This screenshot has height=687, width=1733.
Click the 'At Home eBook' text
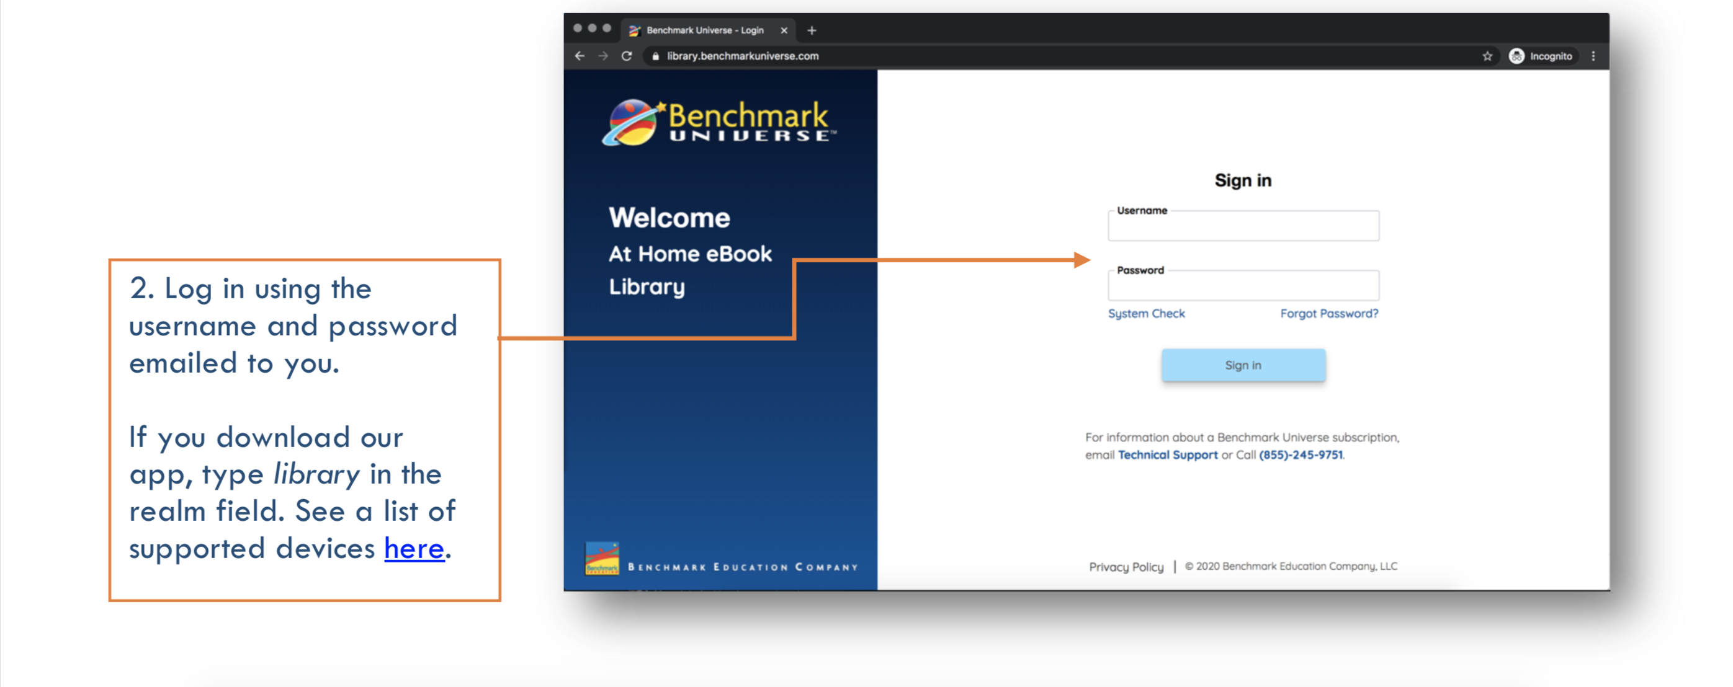tap(690, 254)
